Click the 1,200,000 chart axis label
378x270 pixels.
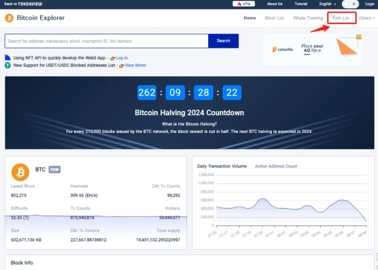pos(205,175)
